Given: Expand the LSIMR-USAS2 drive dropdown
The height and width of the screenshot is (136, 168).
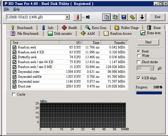Looking at the screenshot, I should pos(67,17).
